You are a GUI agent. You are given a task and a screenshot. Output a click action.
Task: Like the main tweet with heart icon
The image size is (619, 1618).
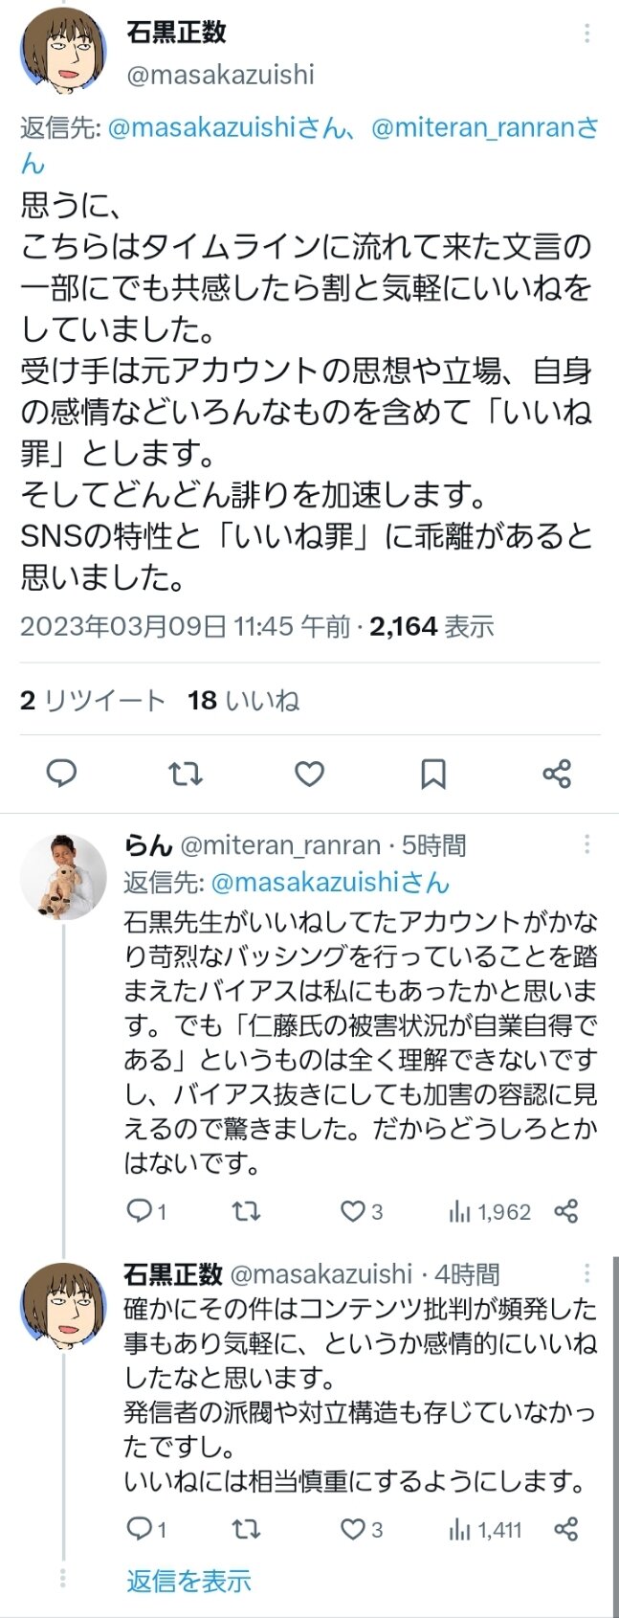click(x=309, y=774)
